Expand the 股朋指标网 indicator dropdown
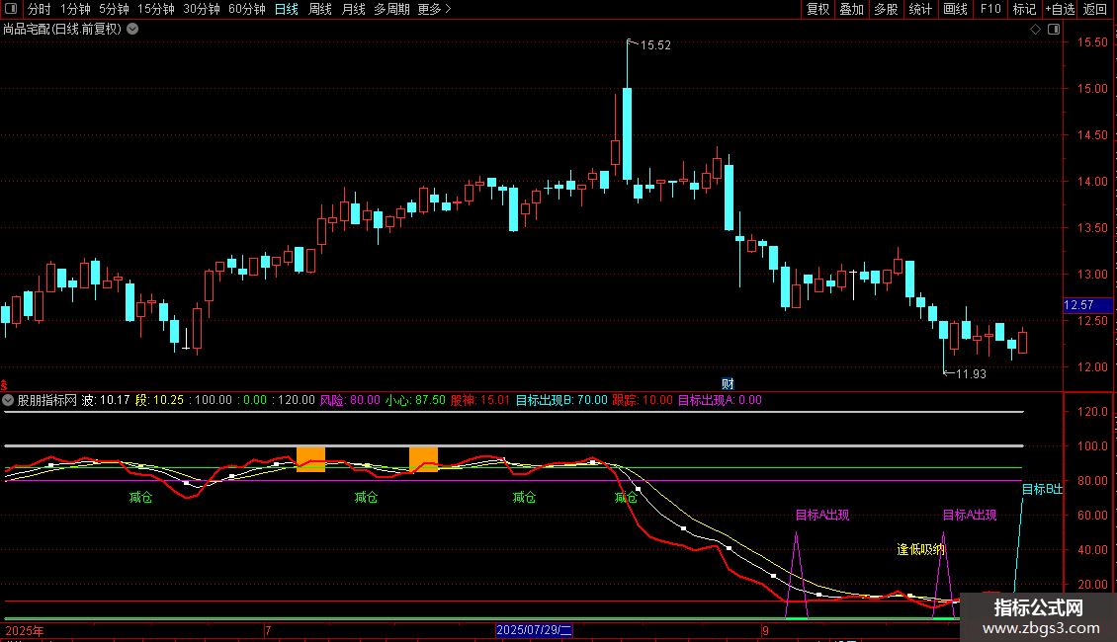 click(8, 400)
